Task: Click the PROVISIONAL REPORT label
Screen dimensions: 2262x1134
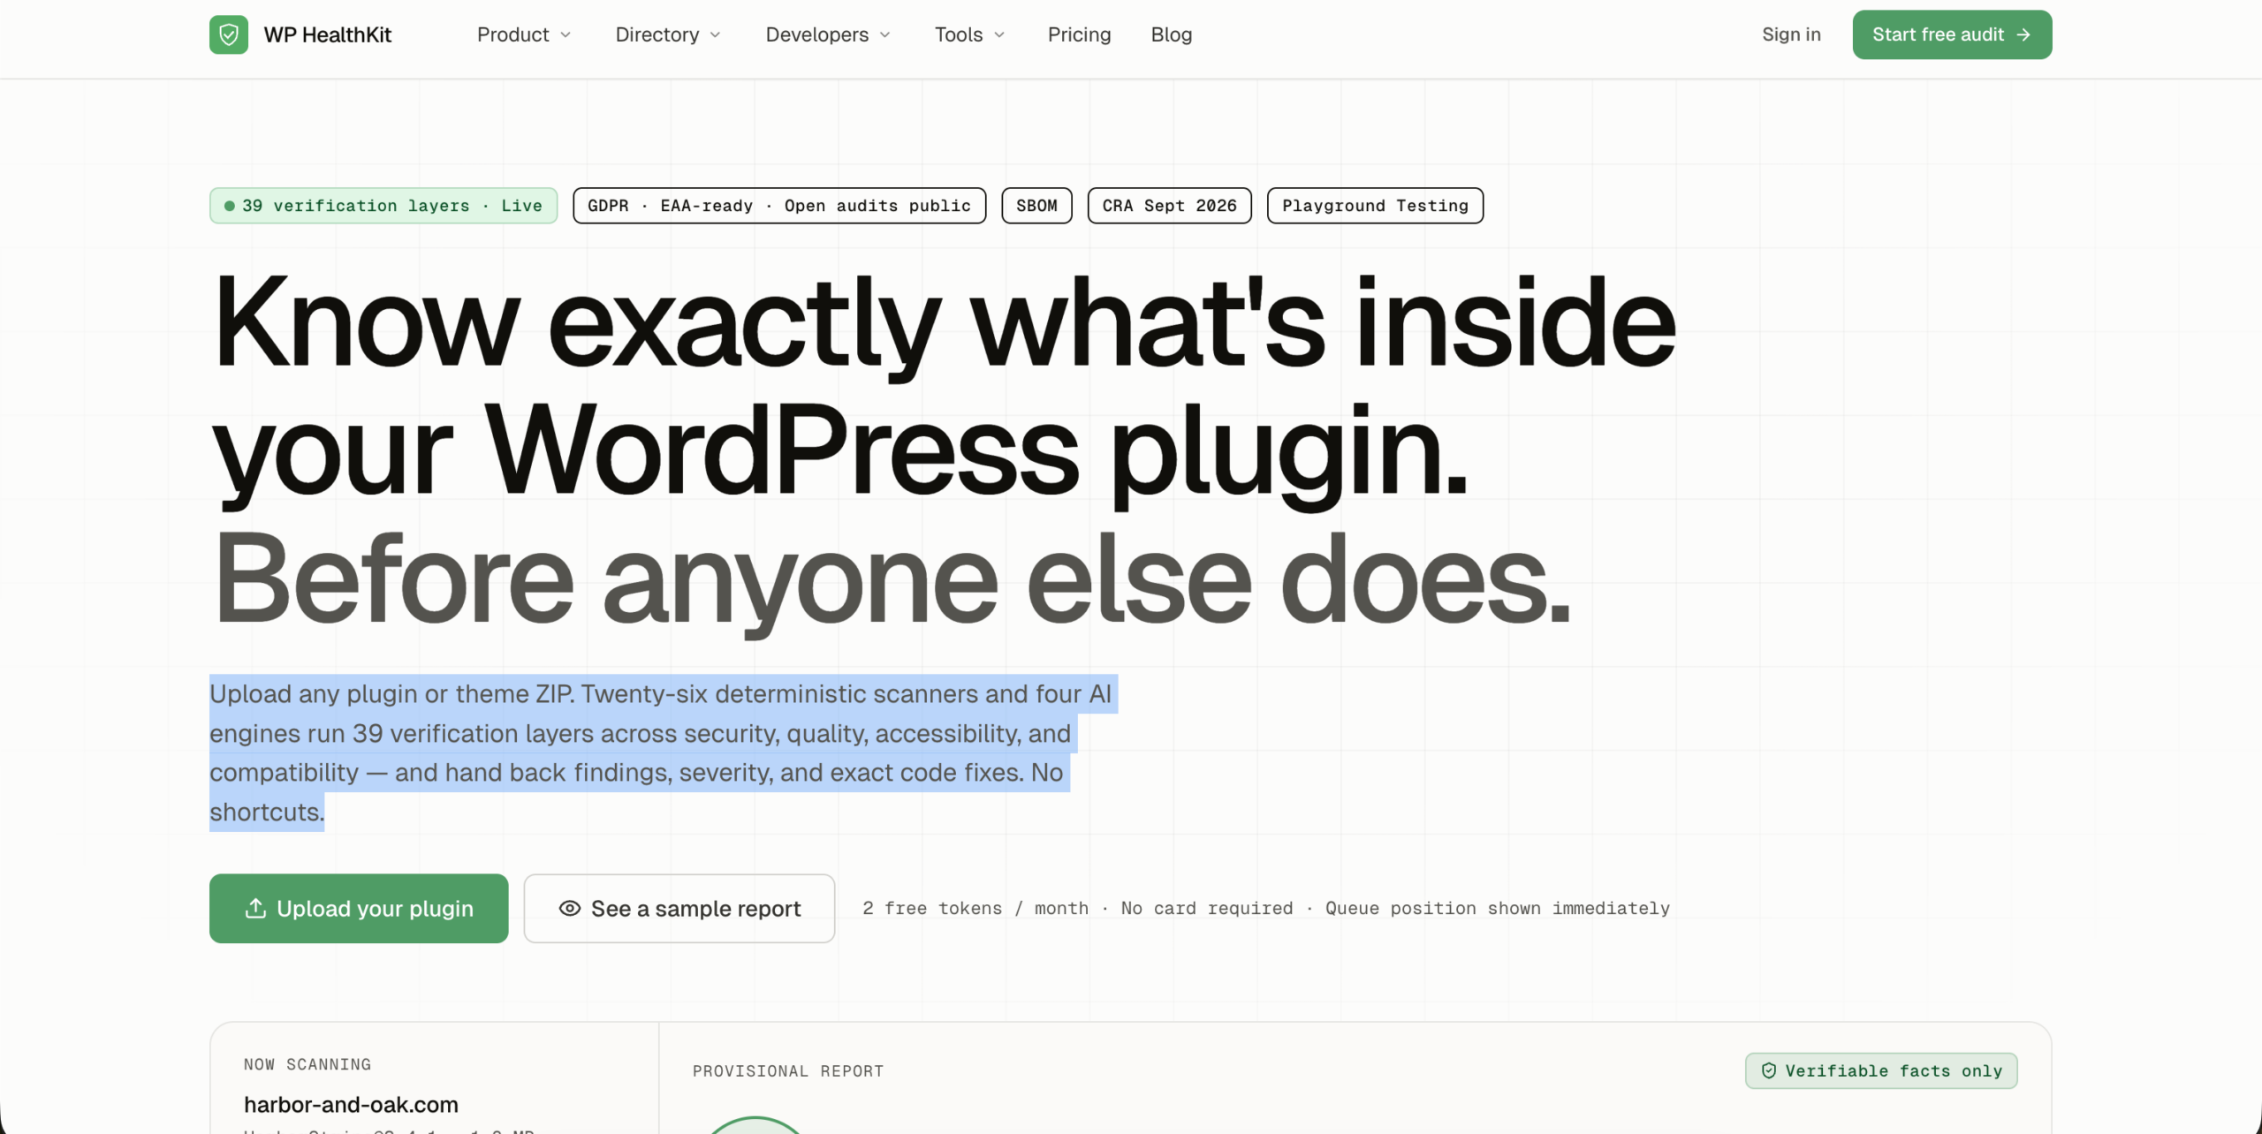Action: click(788, 1071)
